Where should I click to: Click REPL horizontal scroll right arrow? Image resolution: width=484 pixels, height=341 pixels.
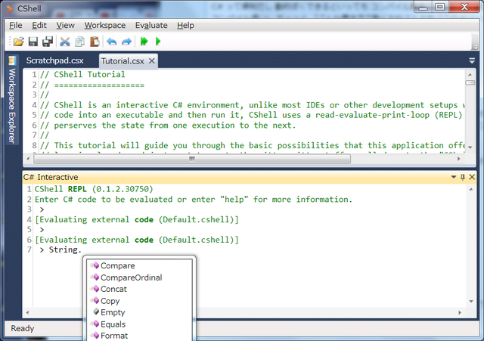tap(460, 312)
